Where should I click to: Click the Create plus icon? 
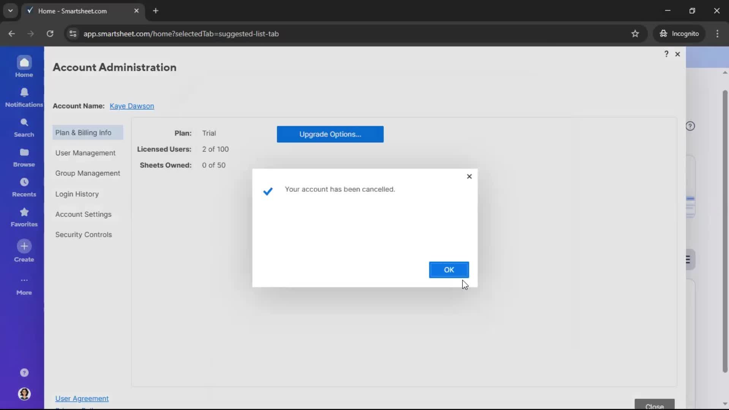24,246
